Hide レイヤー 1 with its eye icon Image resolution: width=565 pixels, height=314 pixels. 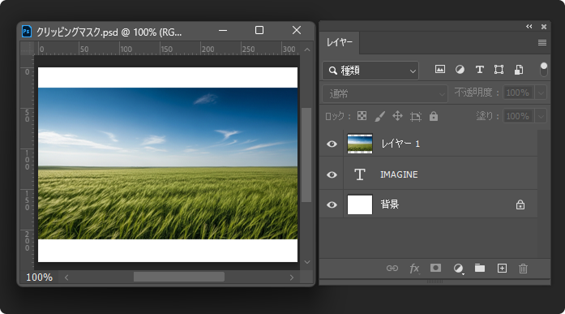coord(332,144)
